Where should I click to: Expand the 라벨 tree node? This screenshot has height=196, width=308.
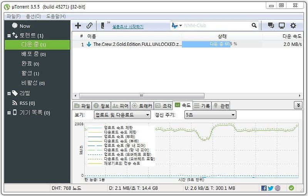pos(9,93)
